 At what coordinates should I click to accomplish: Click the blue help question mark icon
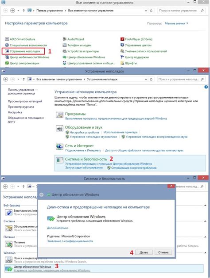206,87
